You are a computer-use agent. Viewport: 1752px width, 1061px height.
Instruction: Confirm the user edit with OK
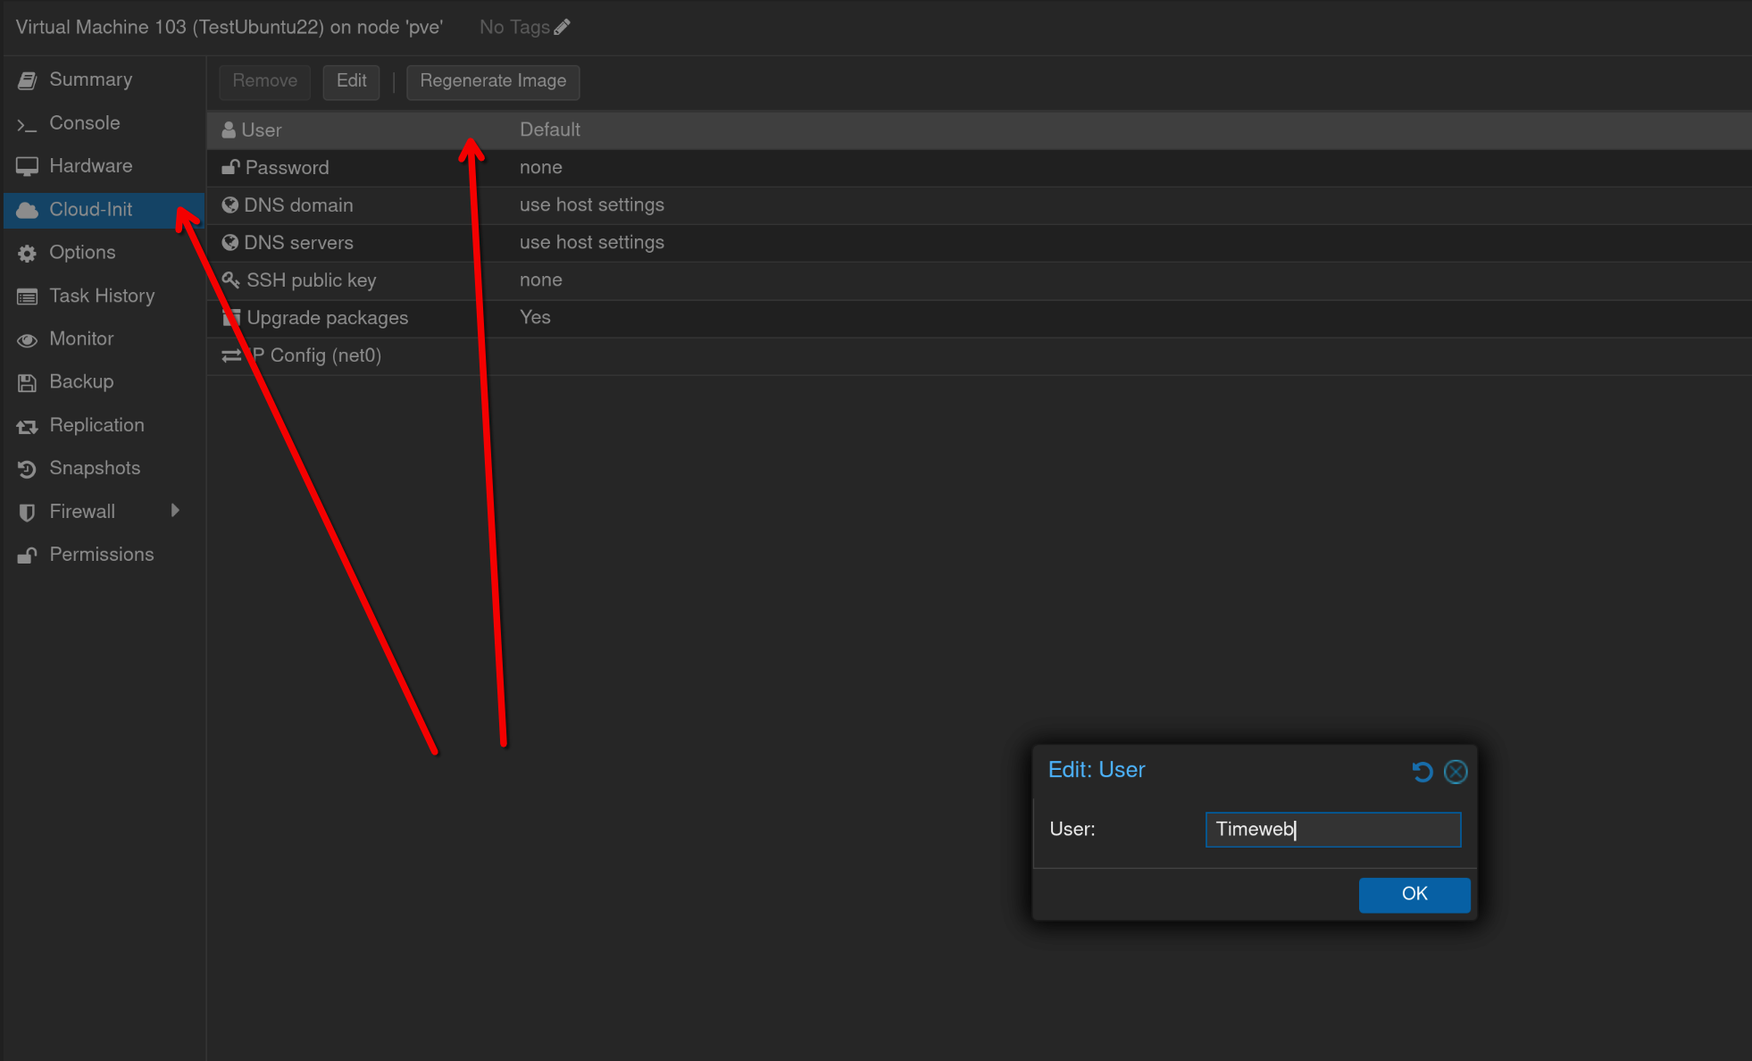tap(1414, 895)
